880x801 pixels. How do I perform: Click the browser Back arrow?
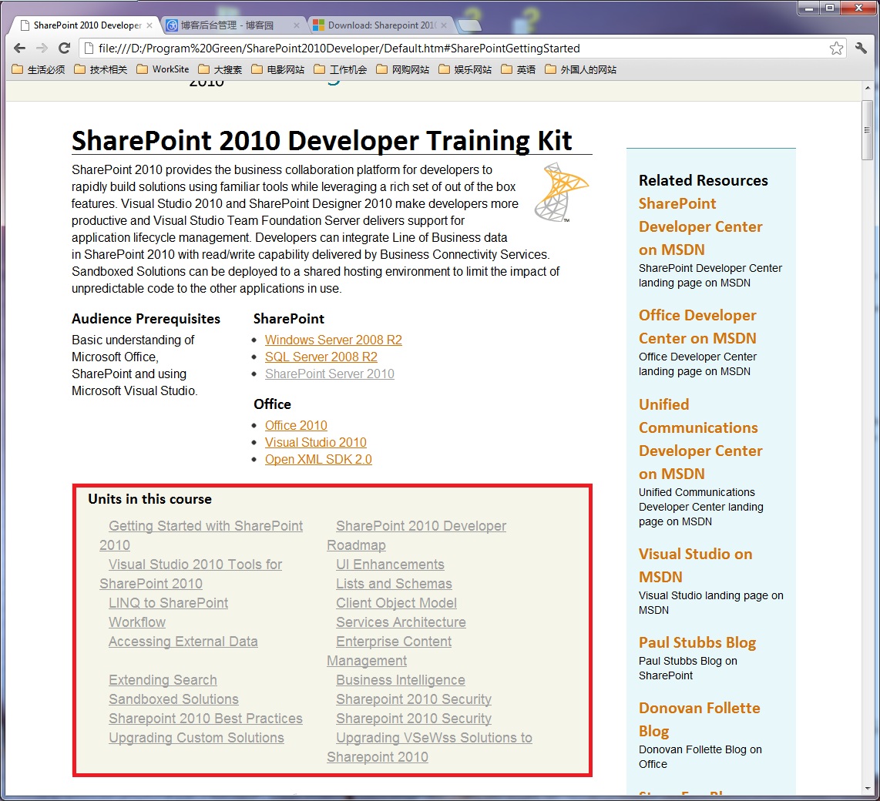coord(19,49)
